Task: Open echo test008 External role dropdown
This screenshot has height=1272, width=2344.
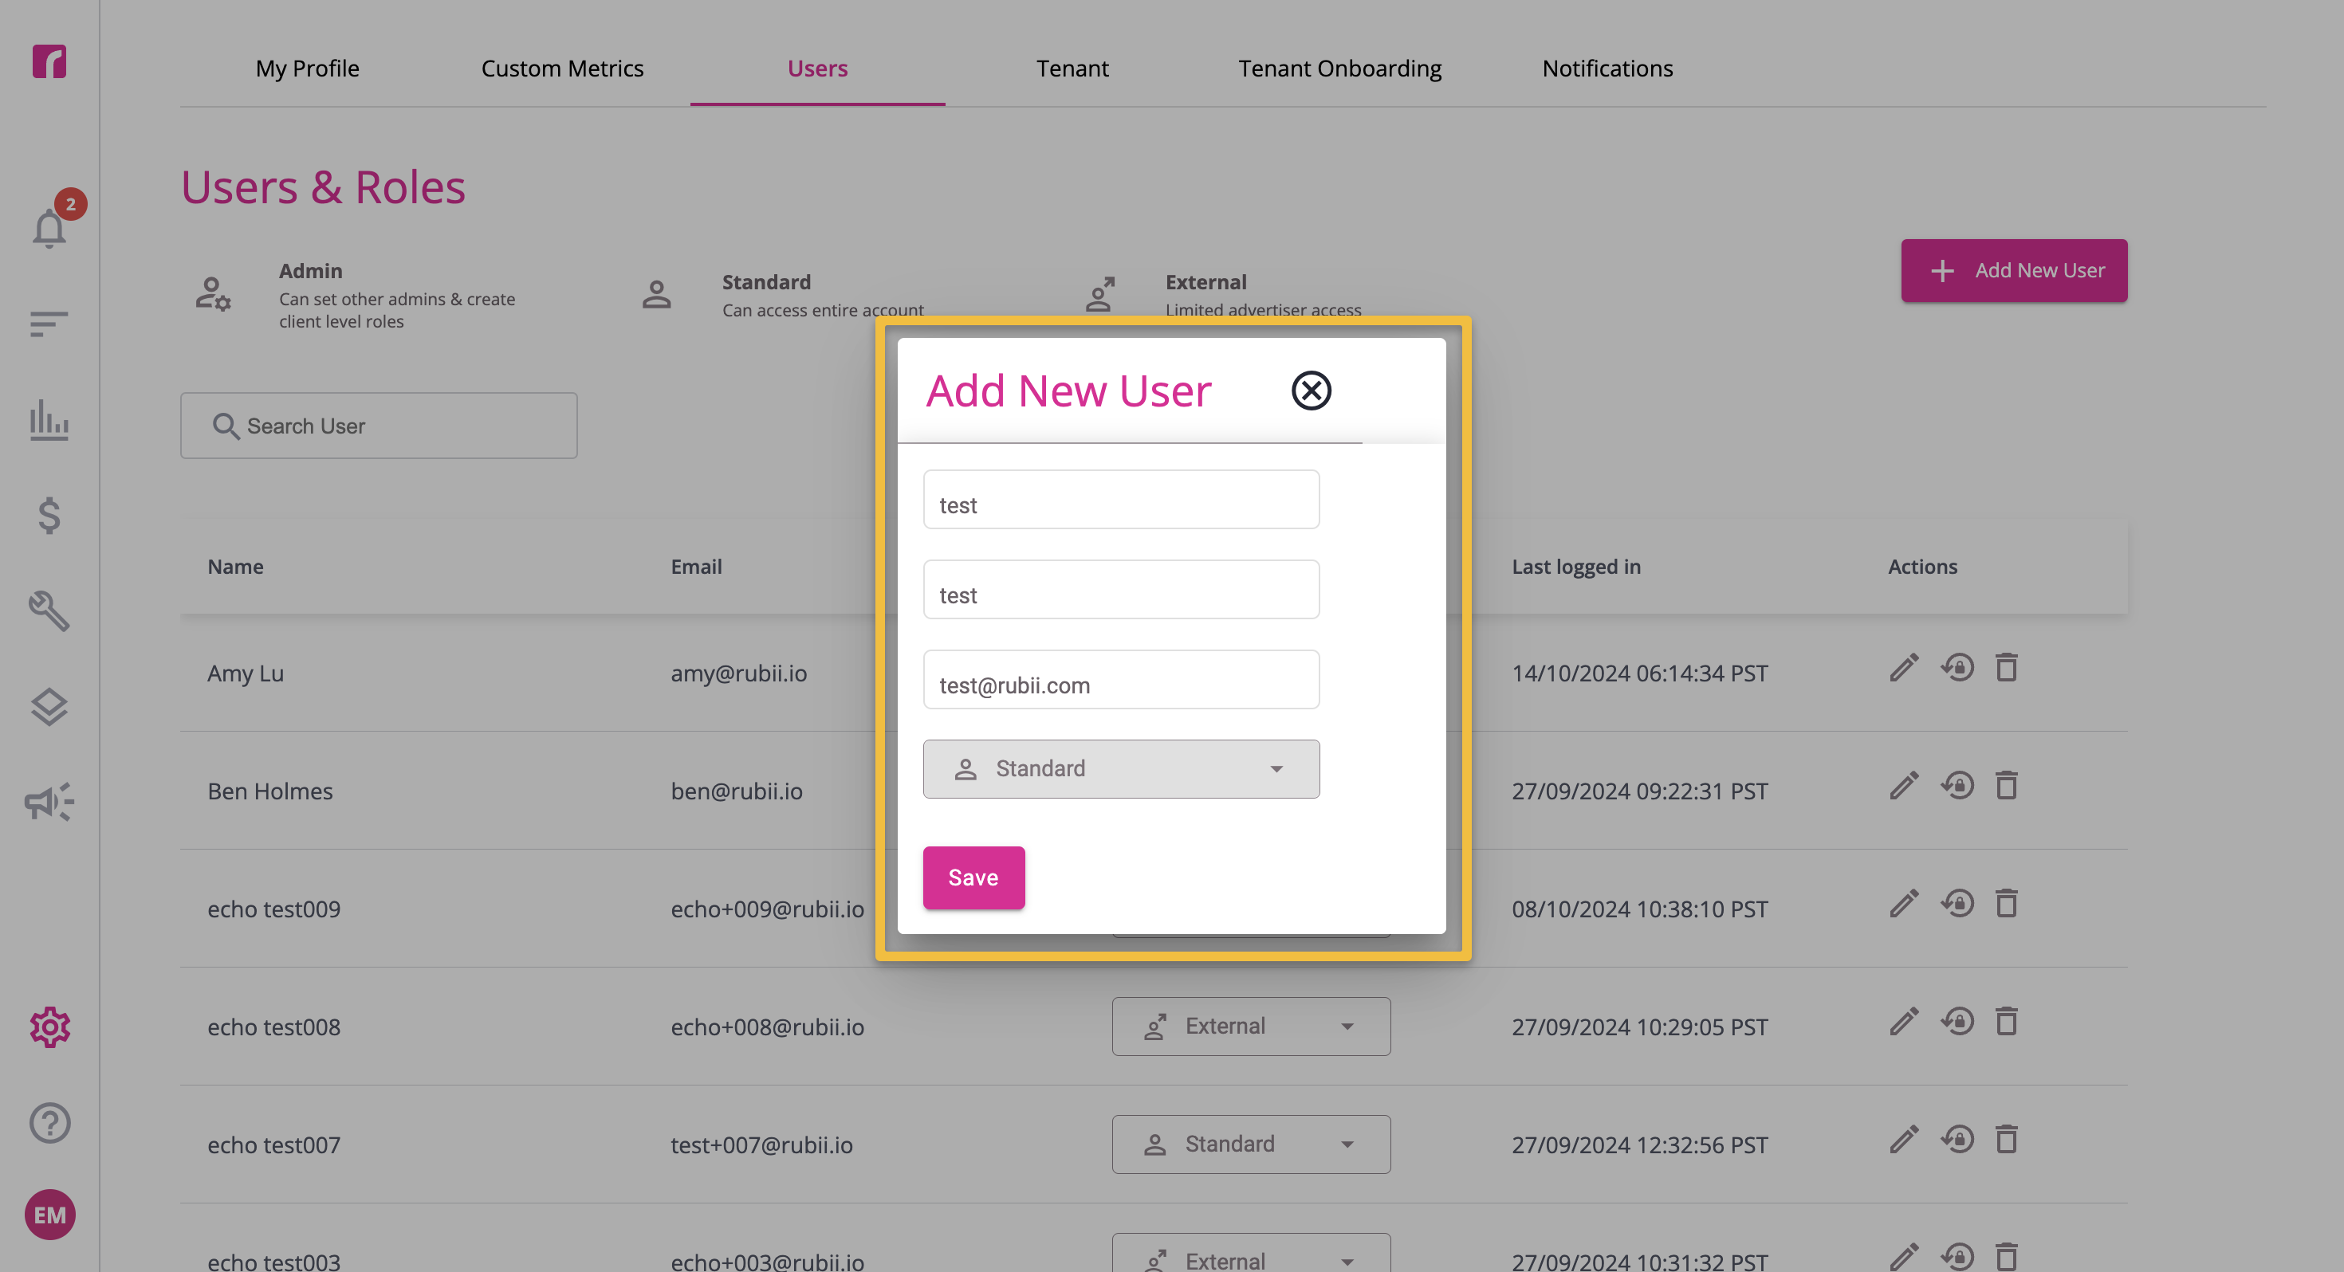Action: click(1251, 1027)
